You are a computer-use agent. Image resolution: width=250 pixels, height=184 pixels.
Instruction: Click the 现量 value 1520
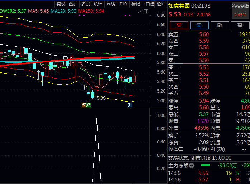coord(203,121)
